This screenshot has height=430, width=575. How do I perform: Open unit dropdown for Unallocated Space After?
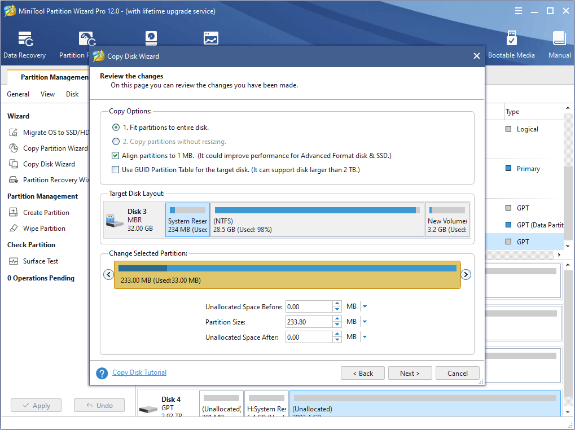(x=365, y=337)
